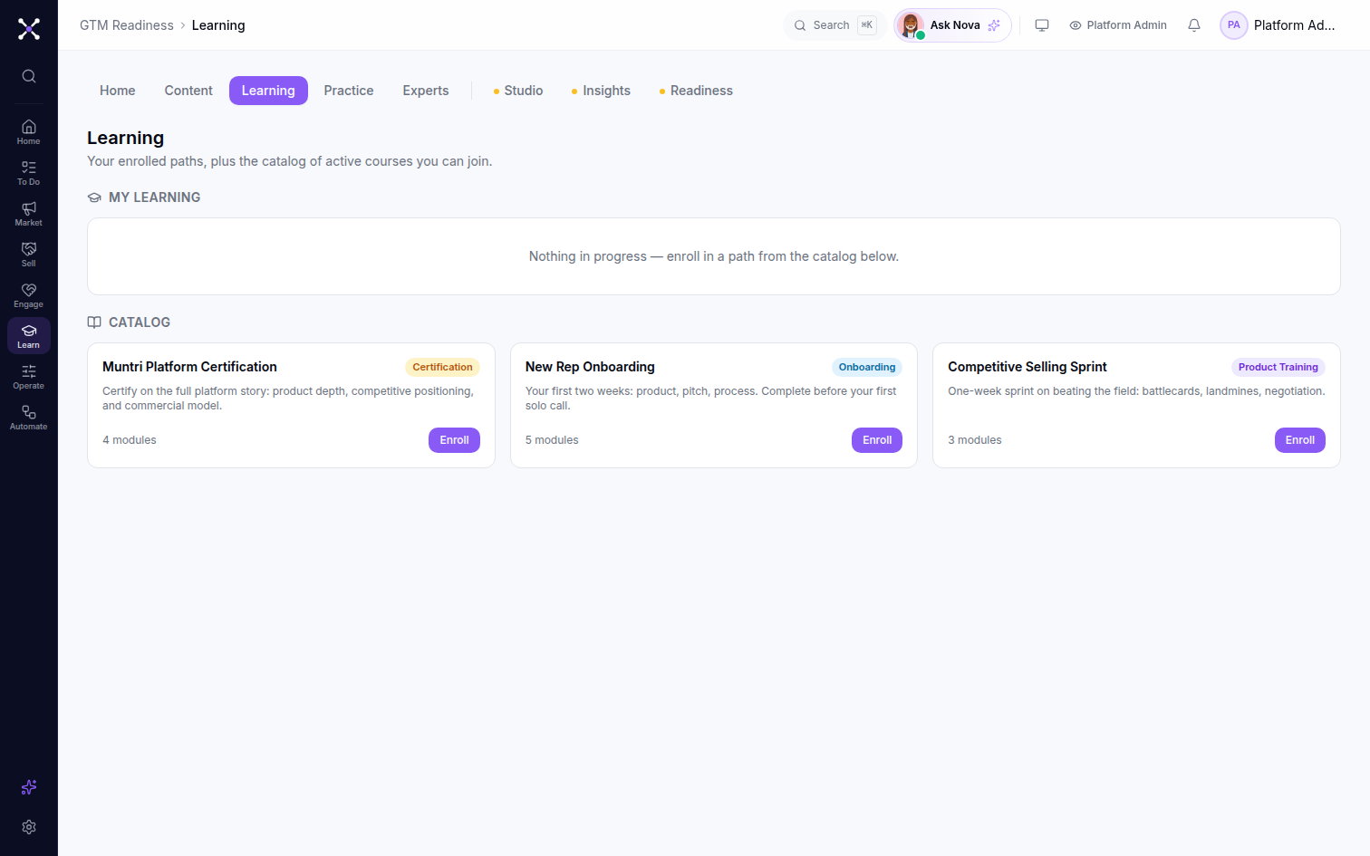This screenshot has width=1370, height=856.
Task: Open the Market sidebar section
Action: 29,214
